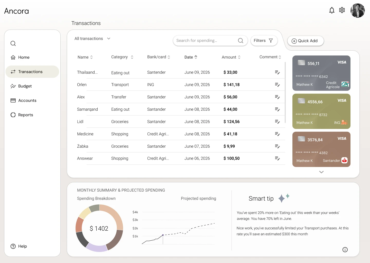Click Żabka transaction name

pos(82,146)
